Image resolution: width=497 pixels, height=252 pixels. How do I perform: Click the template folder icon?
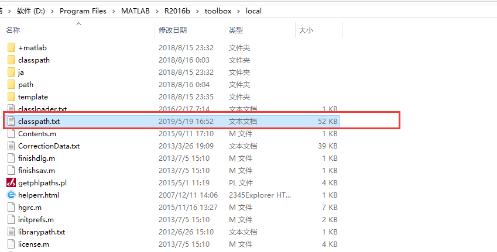[11, 97]
